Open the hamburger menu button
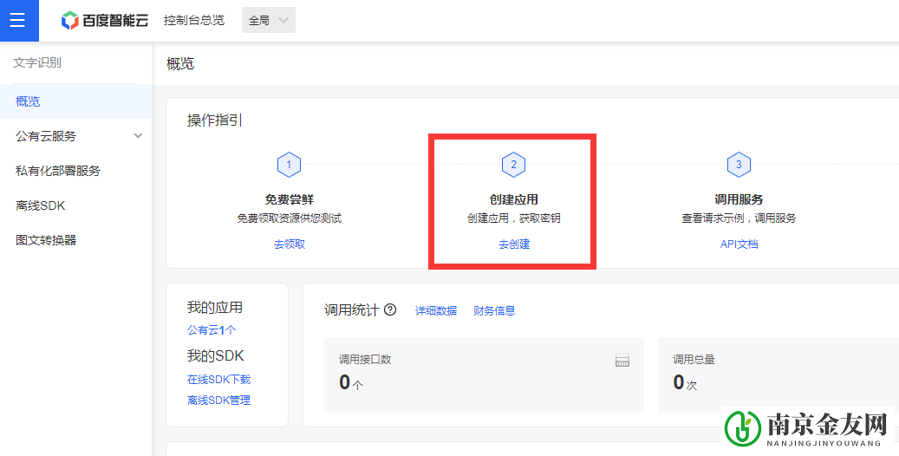 (x=19, y=21)
